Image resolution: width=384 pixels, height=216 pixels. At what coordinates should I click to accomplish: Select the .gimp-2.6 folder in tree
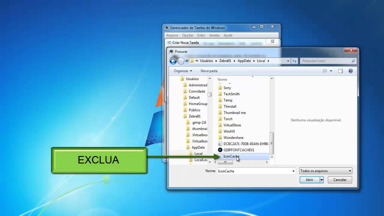click(199, 123)
